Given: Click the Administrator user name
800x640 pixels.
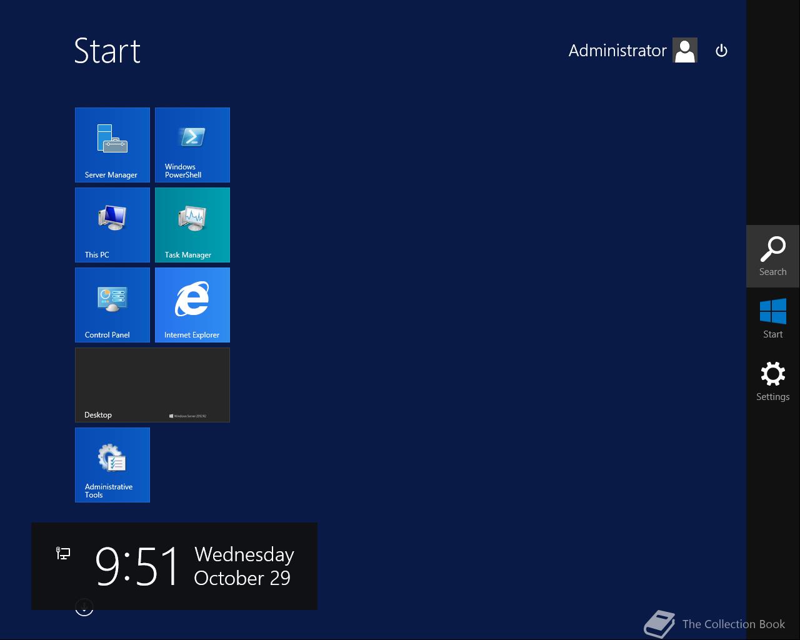Looking at the screenshot, I should pyautogui.click(x=617, y=51).
